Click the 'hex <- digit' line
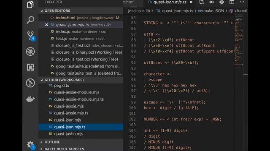The width and height of the screenshot is (270, 151). click(x=171, y=108)
